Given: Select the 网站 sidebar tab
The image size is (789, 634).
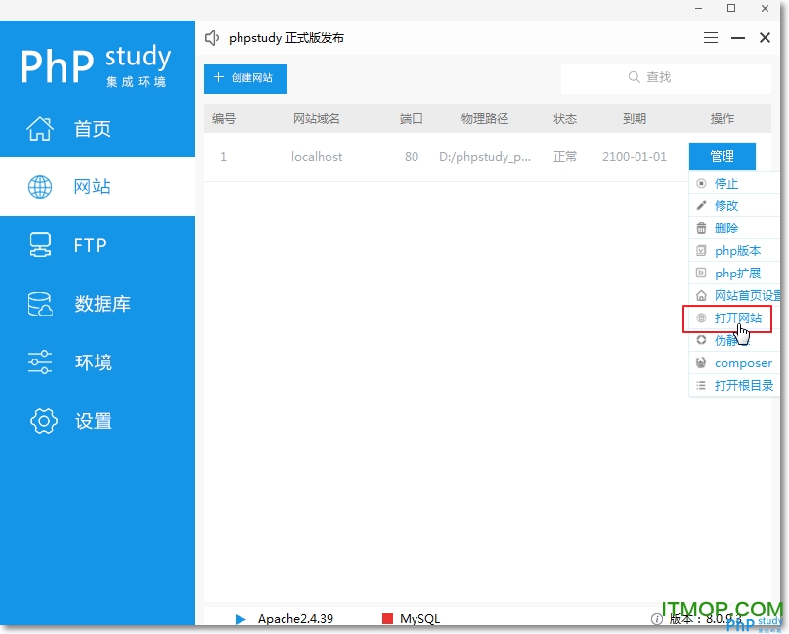Looking at the screenshot, I should point(97,187).
